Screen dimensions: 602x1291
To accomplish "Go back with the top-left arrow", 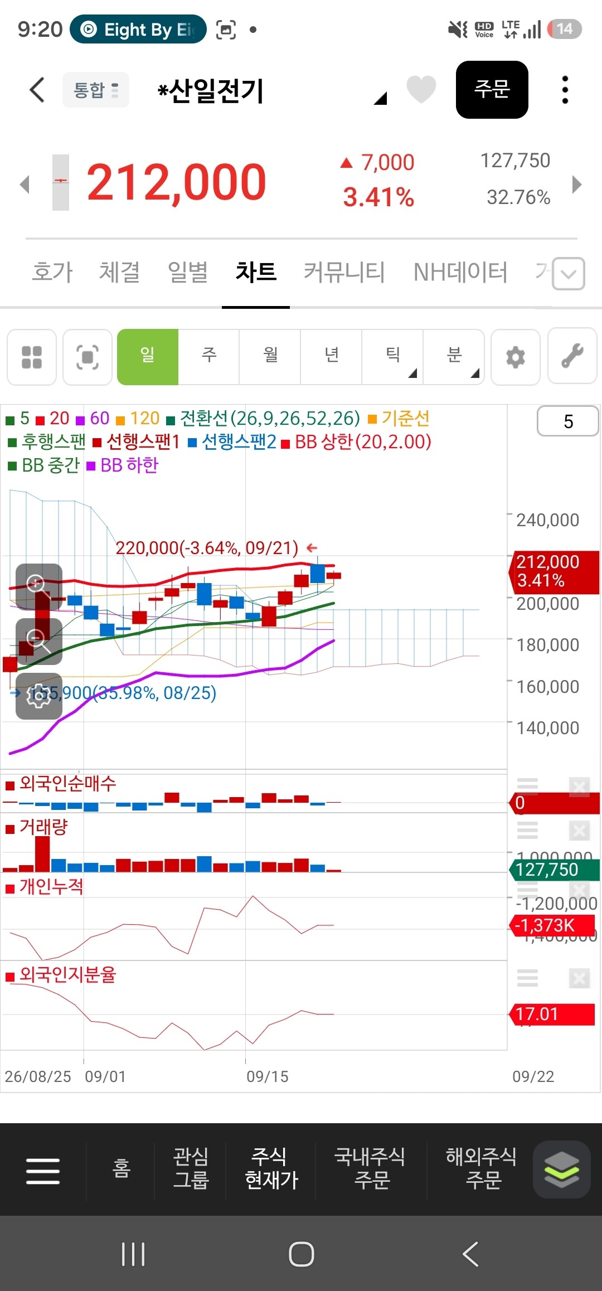I will coord(37,90).
